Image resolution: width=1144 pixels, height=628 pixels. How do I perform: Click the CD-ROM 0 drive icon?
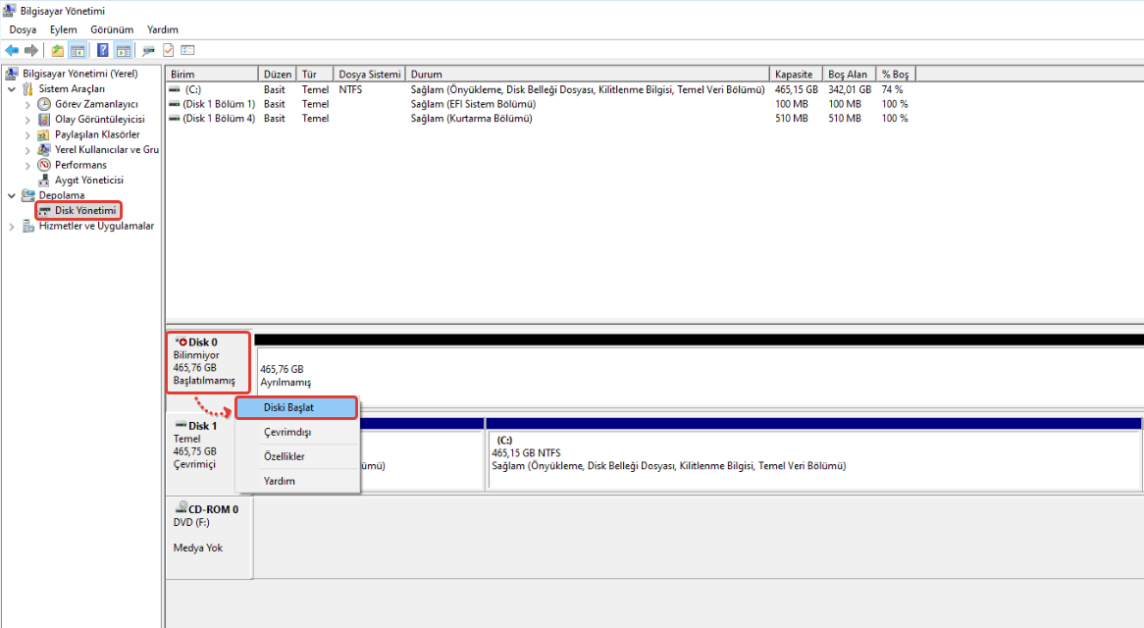[181, 509]
